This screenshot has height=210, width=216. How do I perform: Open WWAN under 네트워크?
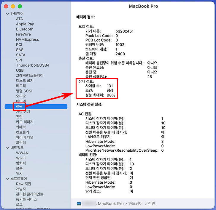(22, 153)
